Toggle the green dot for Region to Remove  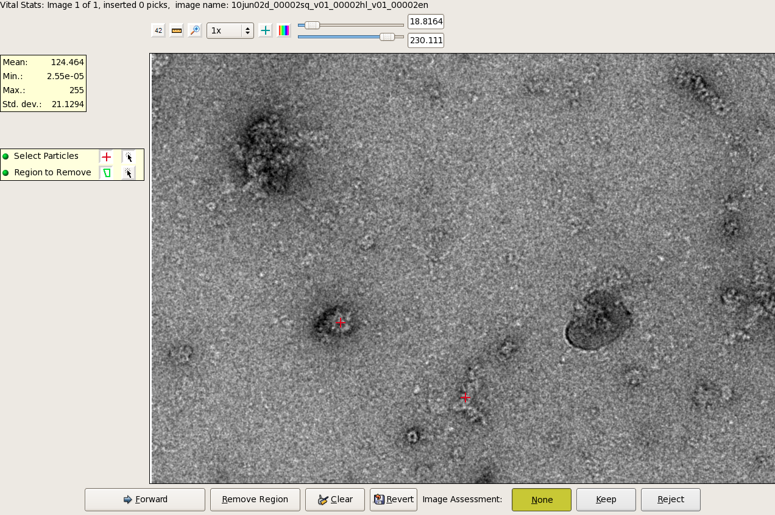tap(6, 173)
